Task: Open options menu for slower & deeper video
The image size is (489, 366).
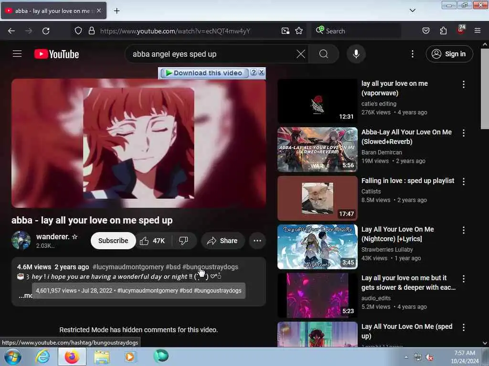Action: (x=463, y=278)
